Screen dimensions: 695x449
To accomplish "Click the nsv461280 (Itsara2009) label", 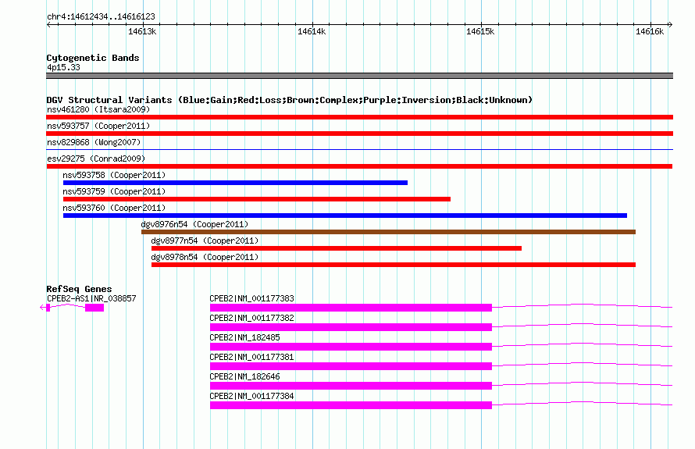I will tap(98, 109).
